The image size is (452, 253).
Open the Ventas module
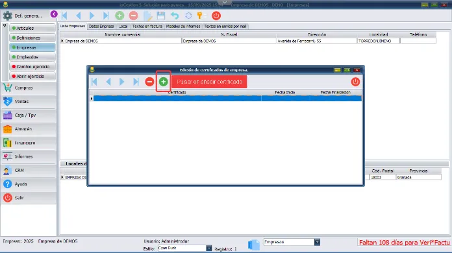point(29,101)
